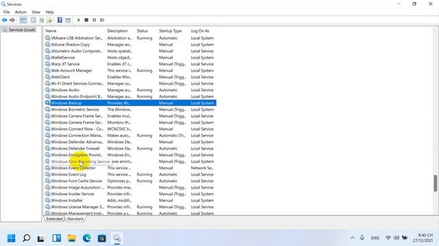
Task: Switch to the Extended tab
Action: pos(54,219)
